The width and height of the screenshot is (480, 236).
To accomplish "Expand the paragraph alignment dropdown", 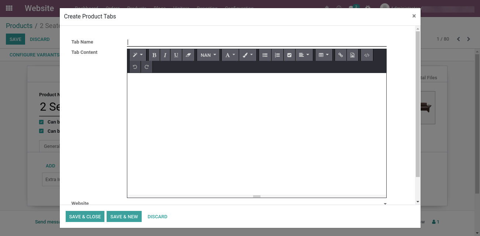I will tap(304, 55).
